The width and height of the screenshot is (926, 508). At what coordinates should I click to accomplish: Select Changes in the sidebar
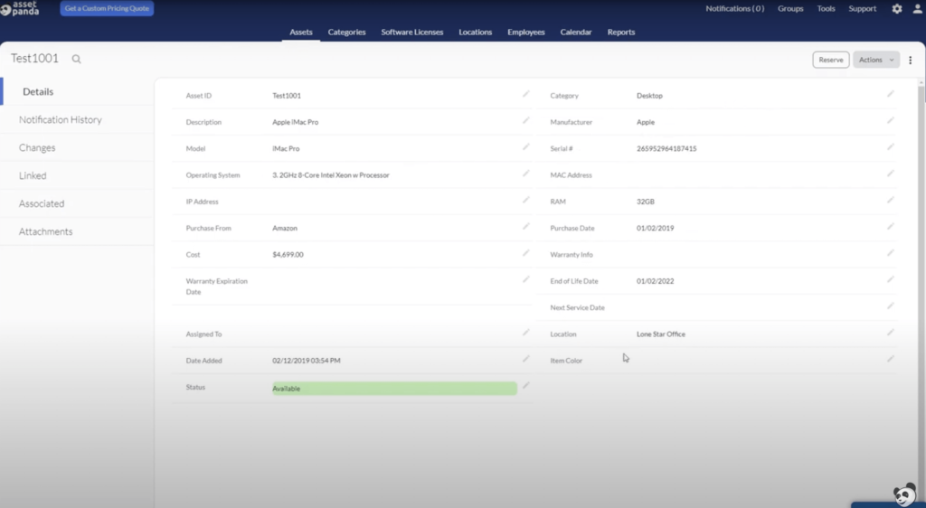pos(78,147)
